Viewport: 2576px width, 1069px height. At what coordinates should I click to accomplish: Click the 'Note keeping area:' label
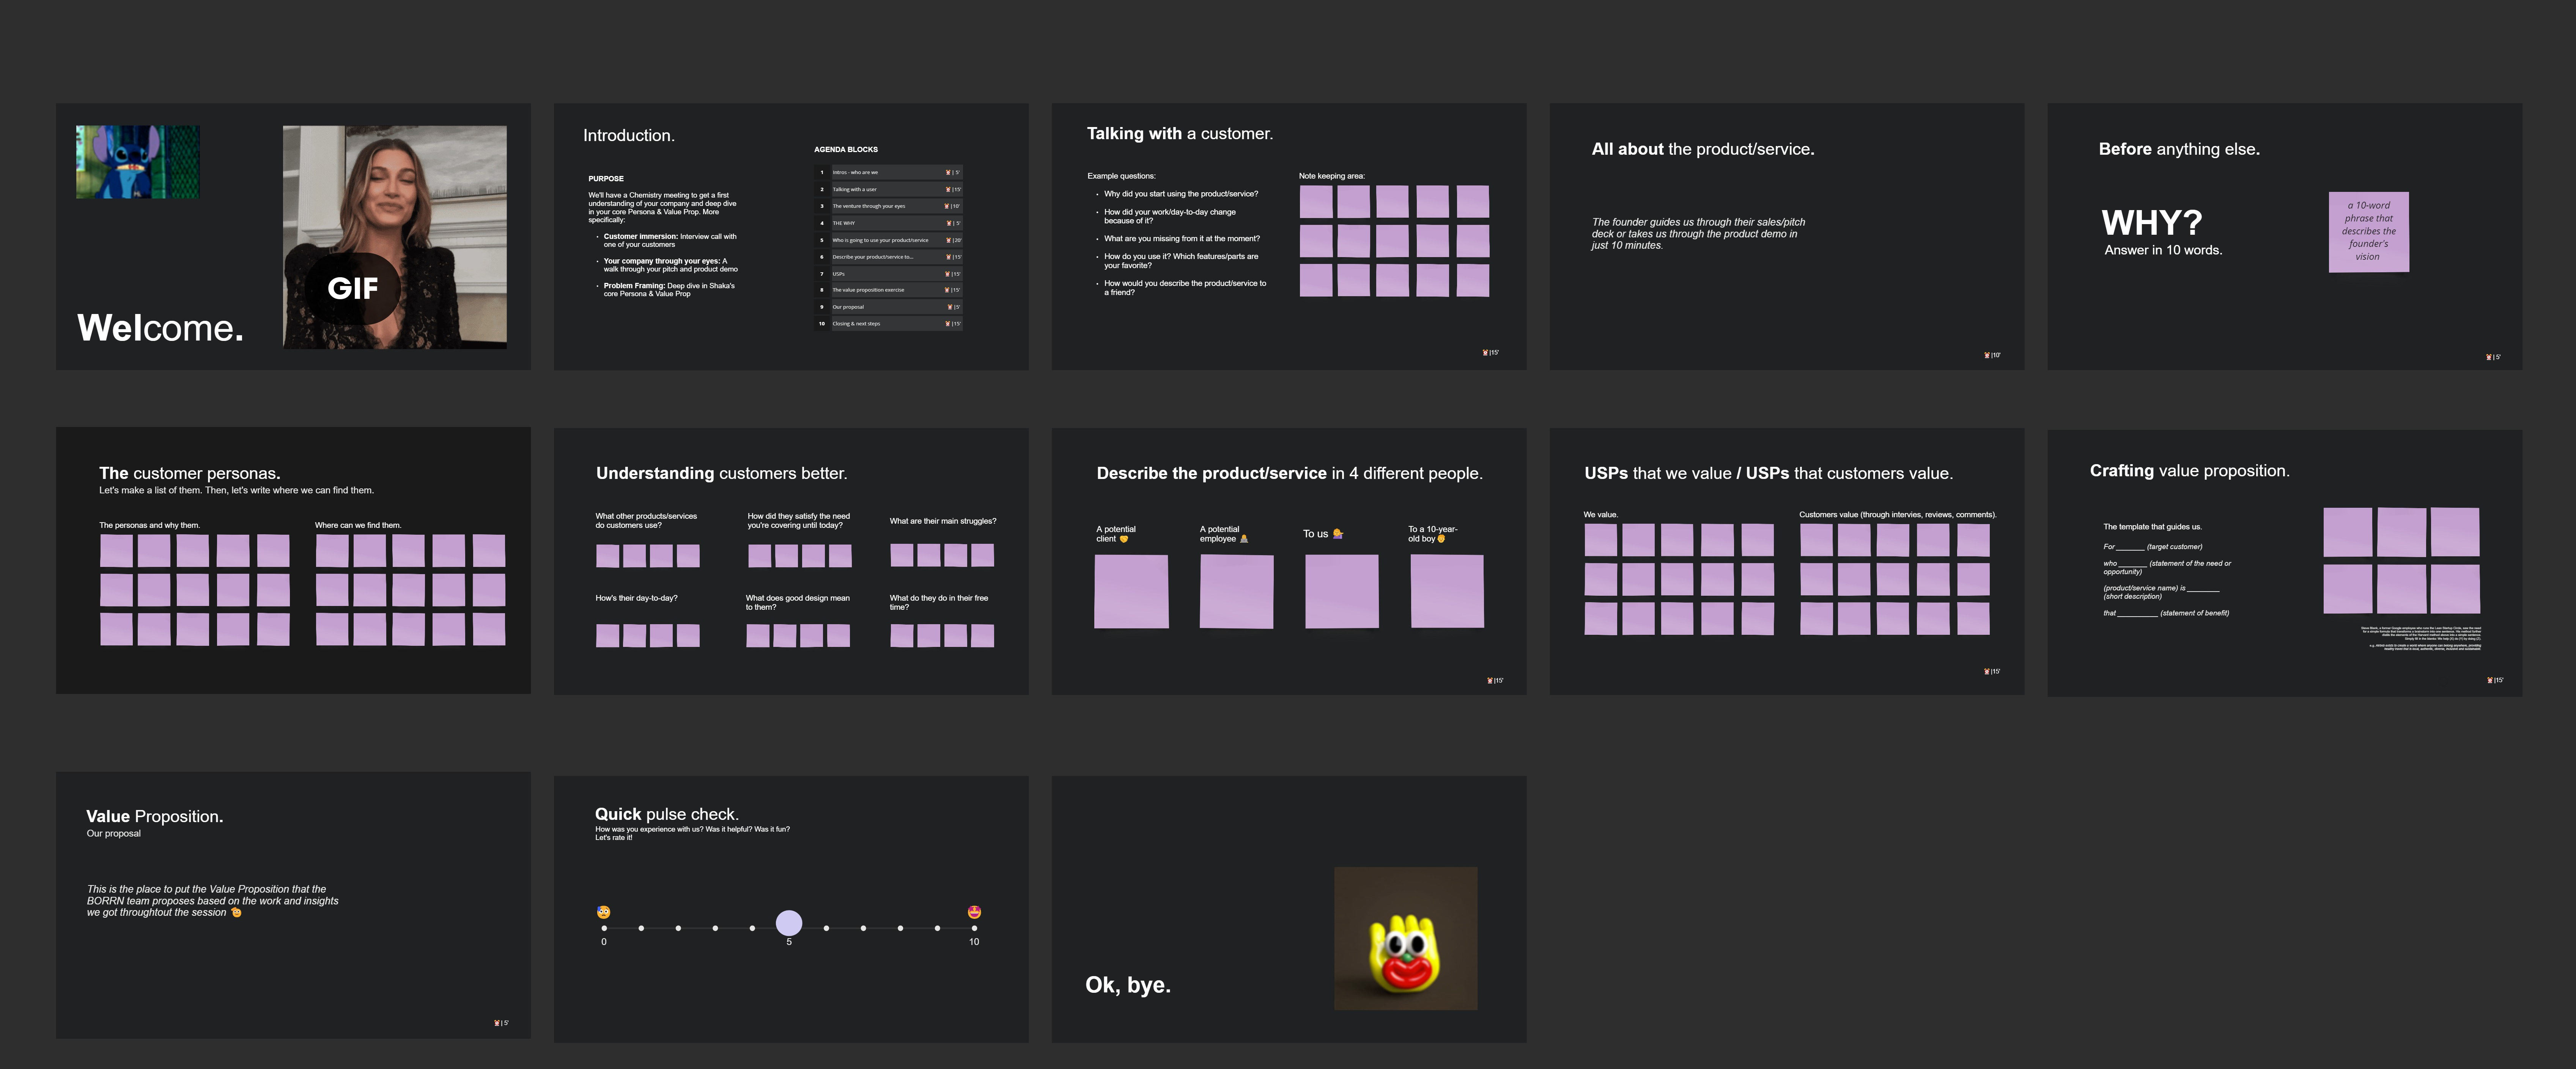[1332, 176]
